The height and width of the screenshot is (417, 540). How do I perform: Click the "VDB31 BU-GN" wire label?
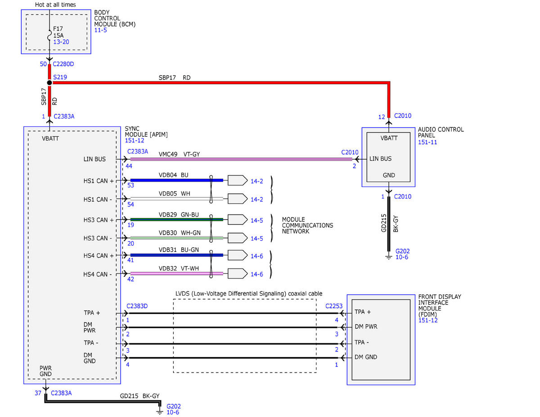pos(179,251)
